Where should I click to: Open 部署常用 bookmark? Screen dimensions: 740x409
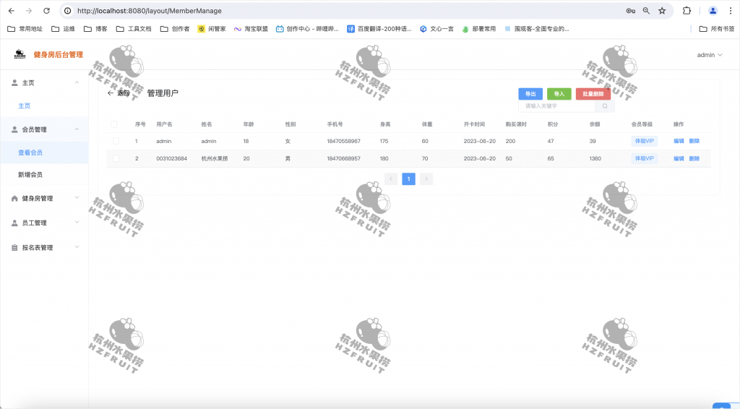pos(478,29)
